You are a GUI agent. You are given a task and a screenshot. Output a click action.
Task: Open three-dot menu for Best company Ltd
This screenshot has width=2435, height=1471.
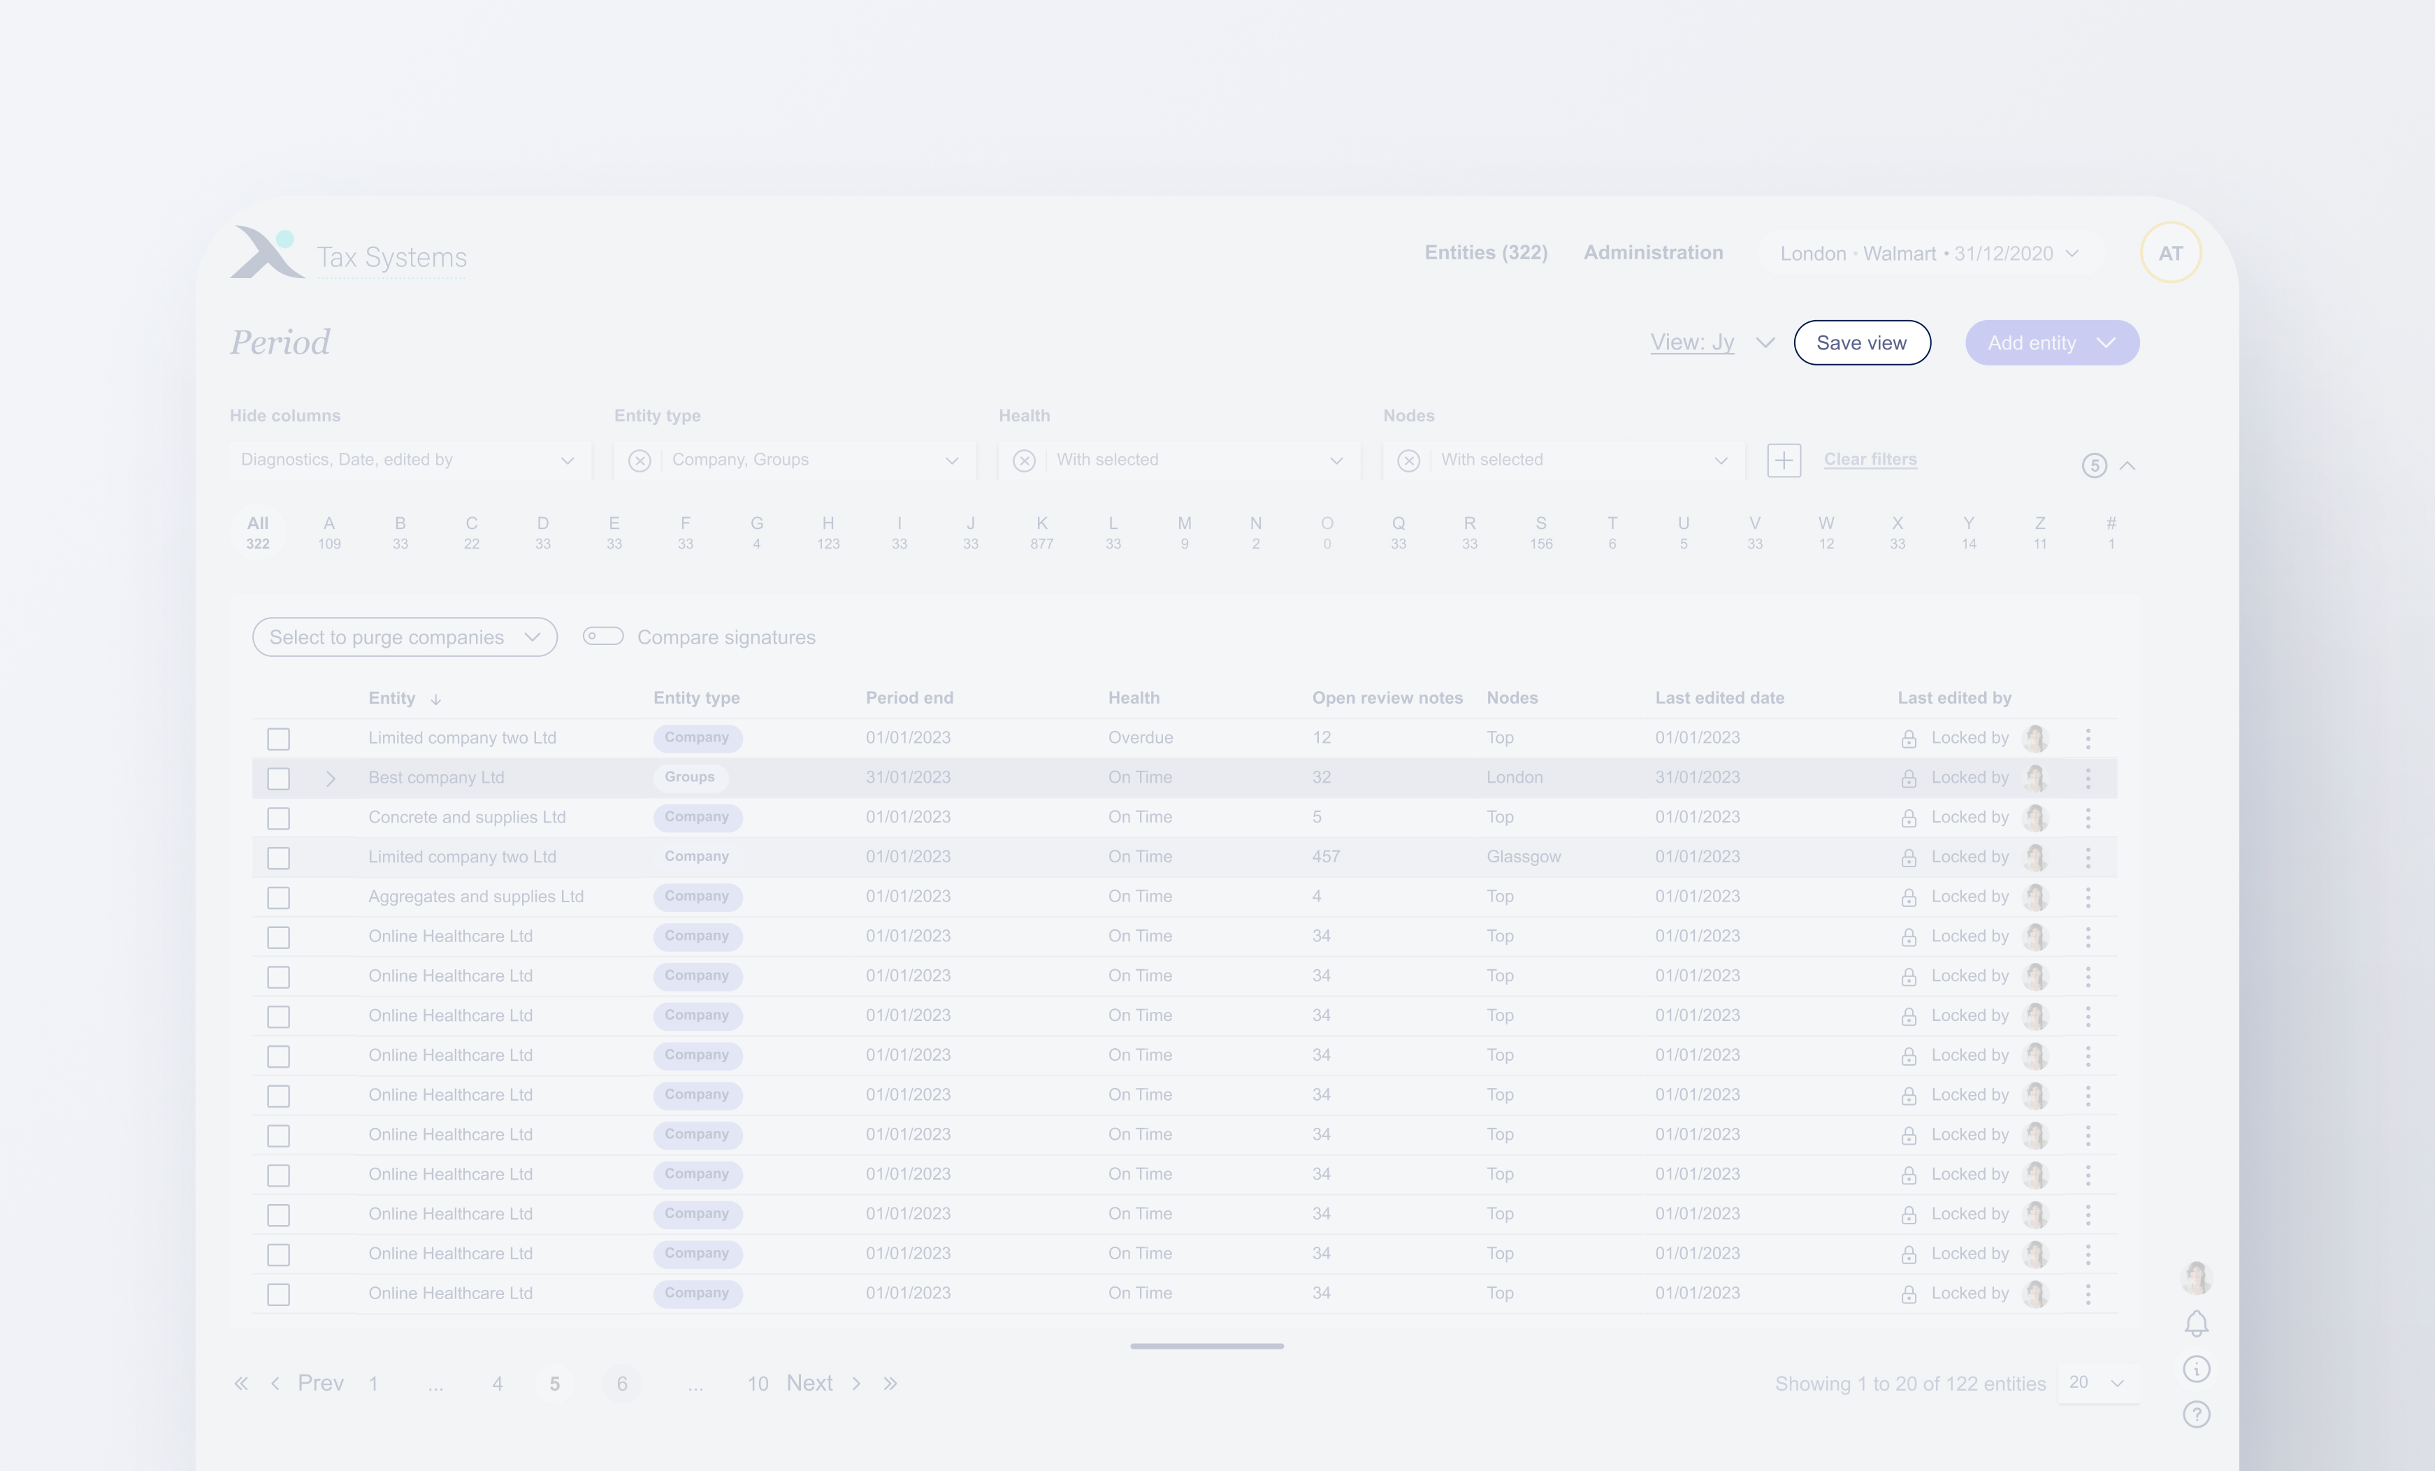tap(2087, 778)
